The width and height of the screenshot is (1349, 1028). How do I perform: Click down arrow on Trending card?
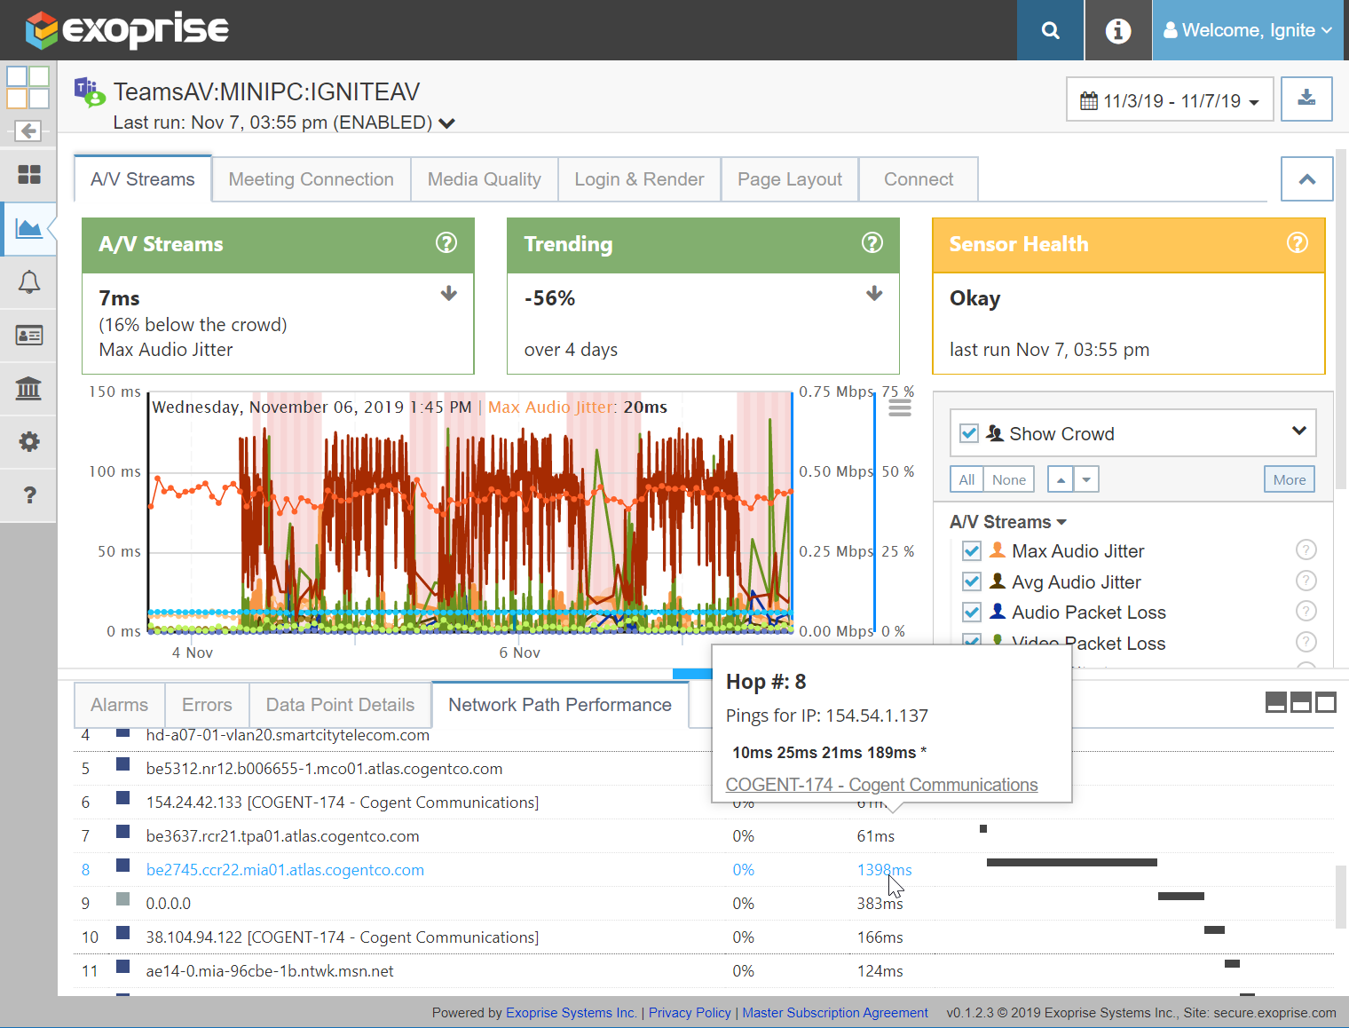coord(874,293)
